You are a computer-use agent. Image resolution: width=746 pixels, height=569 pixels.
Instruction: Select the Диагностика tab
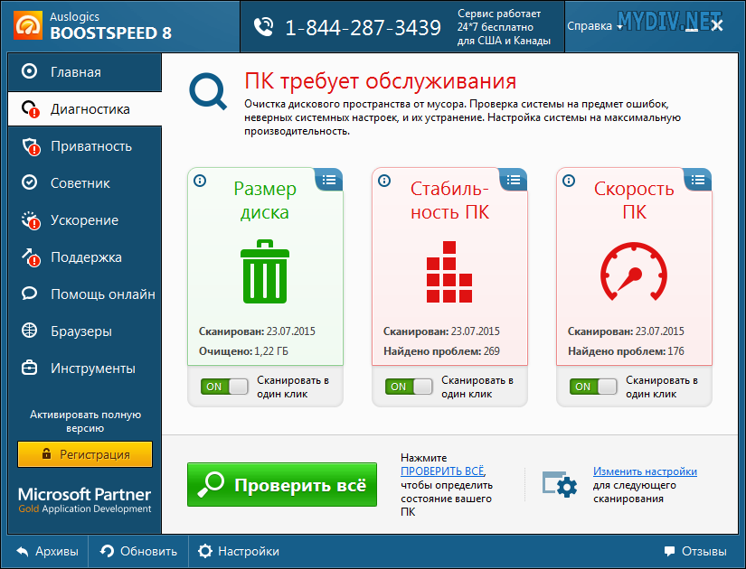coord(85,109)
